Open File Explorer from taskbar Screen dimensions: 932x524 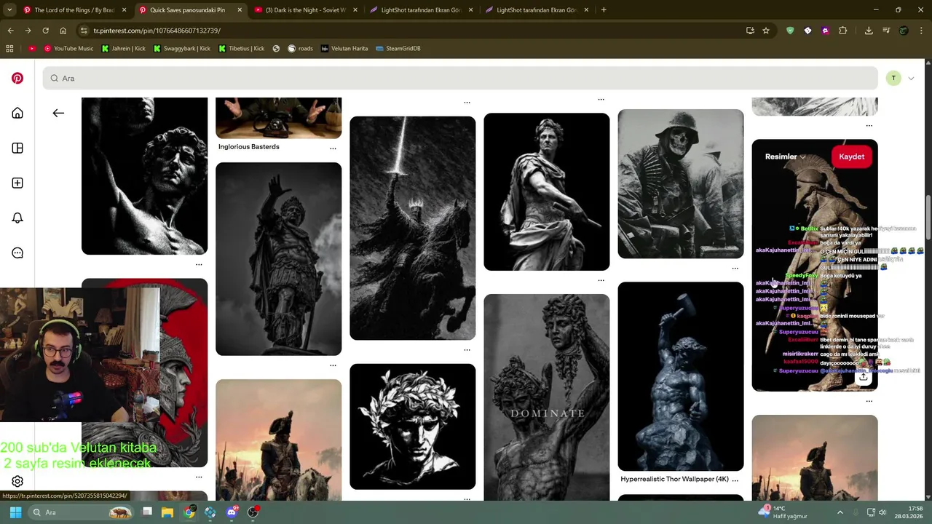click(x=167, y=512)
